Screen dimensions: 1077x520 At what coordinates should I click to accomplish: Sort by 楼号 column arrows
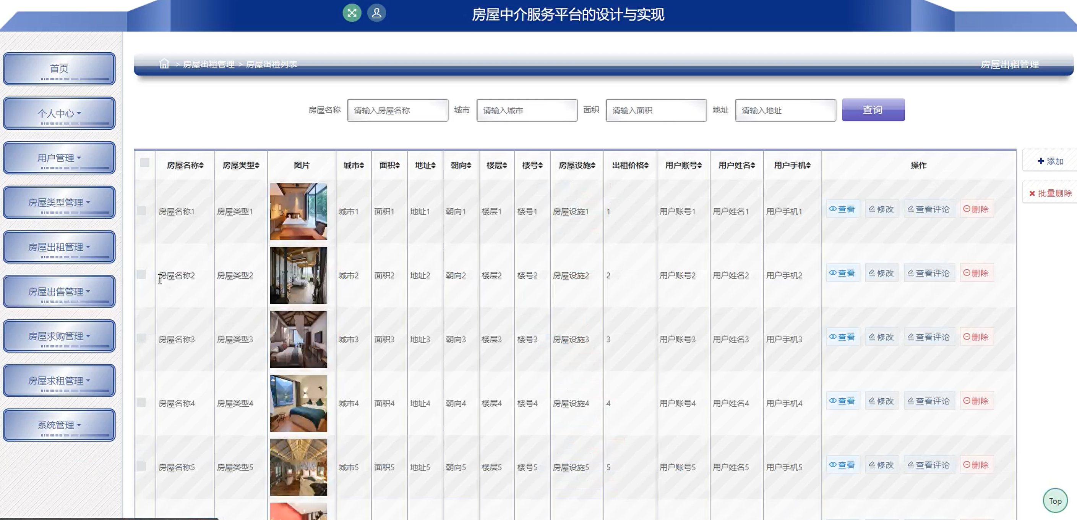click(540, 166)
